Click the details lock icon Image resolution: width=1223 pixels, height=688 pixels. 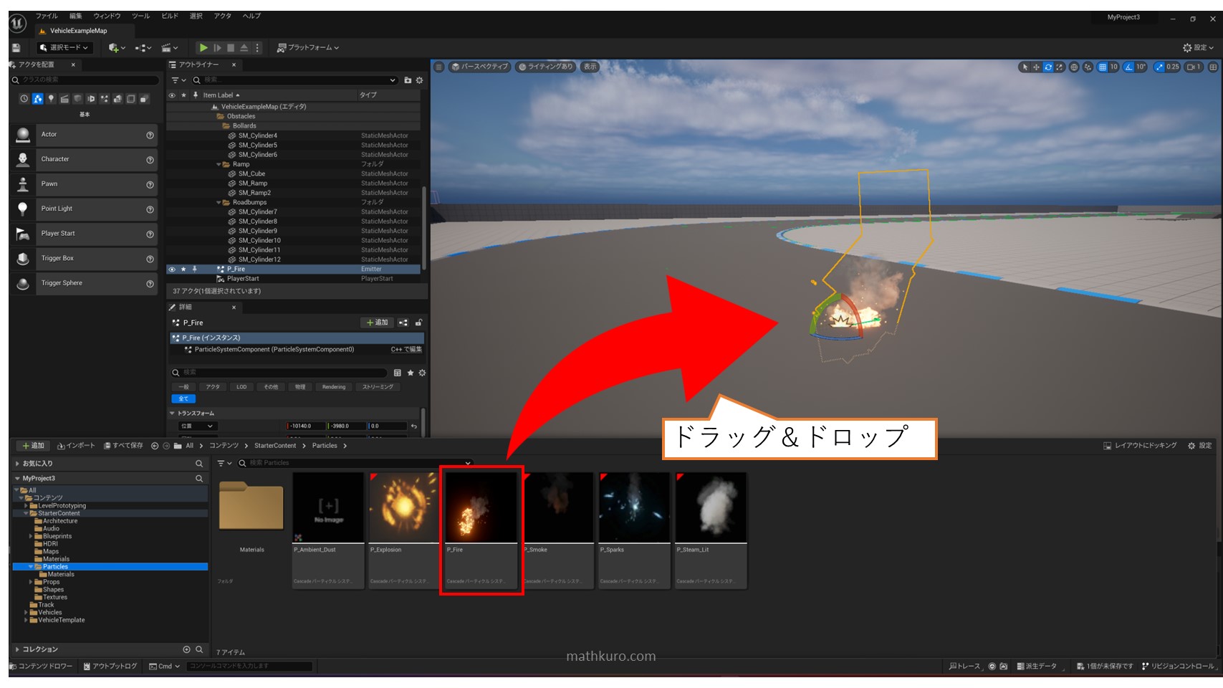(419, 322)
